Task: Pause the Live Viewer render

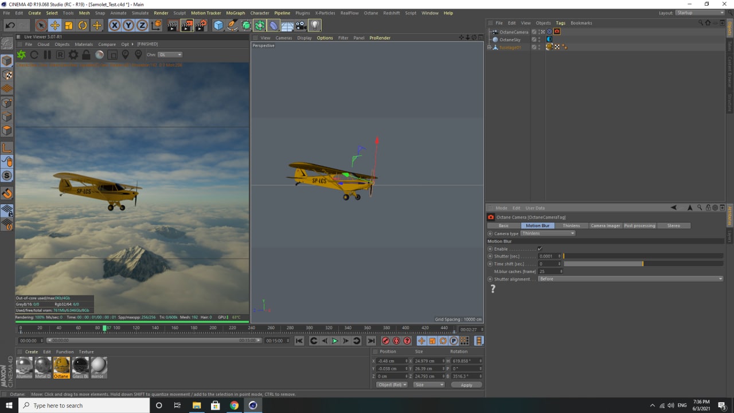Action: point(47,55)
